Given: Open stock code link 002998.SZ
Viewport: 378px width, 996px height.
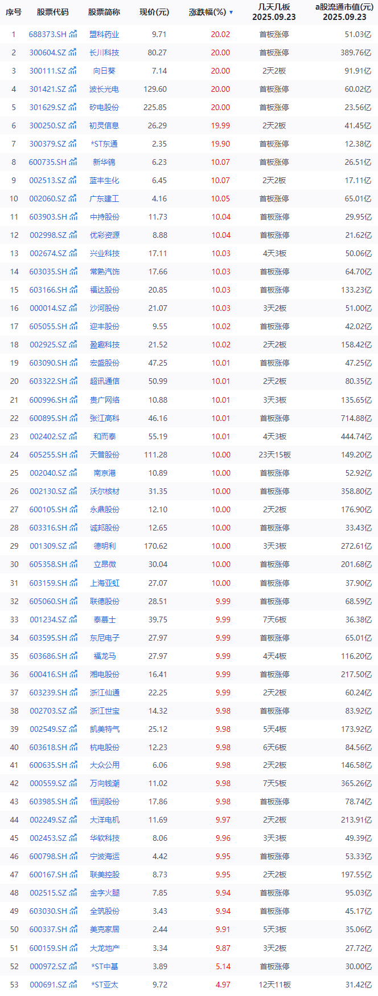Looking at the screenshot, I should (x=48, y=235).
